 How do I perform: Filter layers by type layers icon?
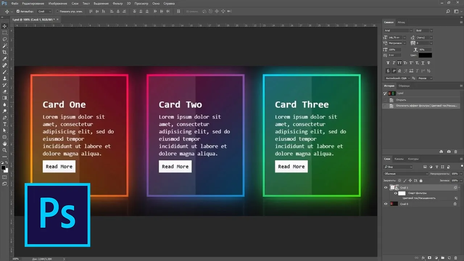coord(437,167)
